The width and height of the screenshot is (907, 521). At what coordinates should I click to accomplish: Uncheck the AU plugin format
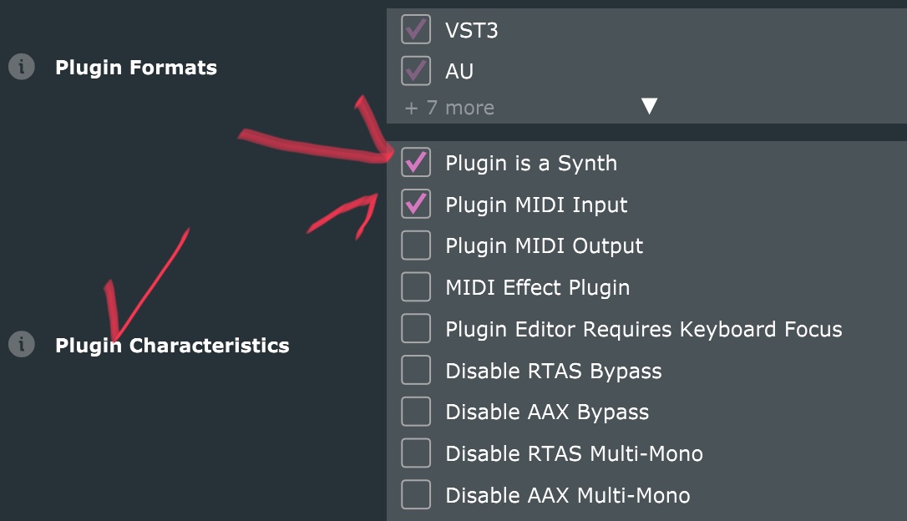click(x=416, y=71)
